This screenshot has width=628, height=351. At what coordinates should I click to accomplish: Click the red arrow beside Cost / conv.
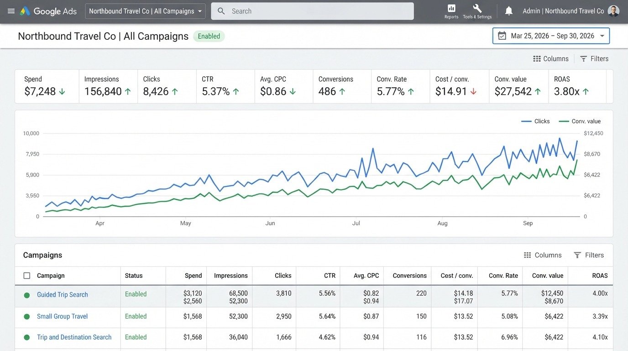(x=473, y=91)
